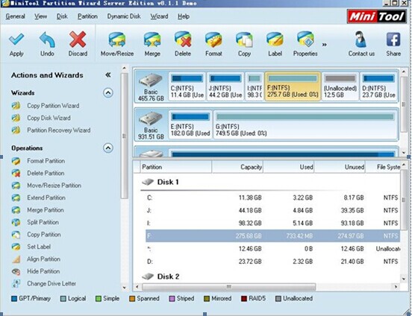The image size is (412, 316).
Task: Click the Apply checkmark icon
Action: [16, 39]
